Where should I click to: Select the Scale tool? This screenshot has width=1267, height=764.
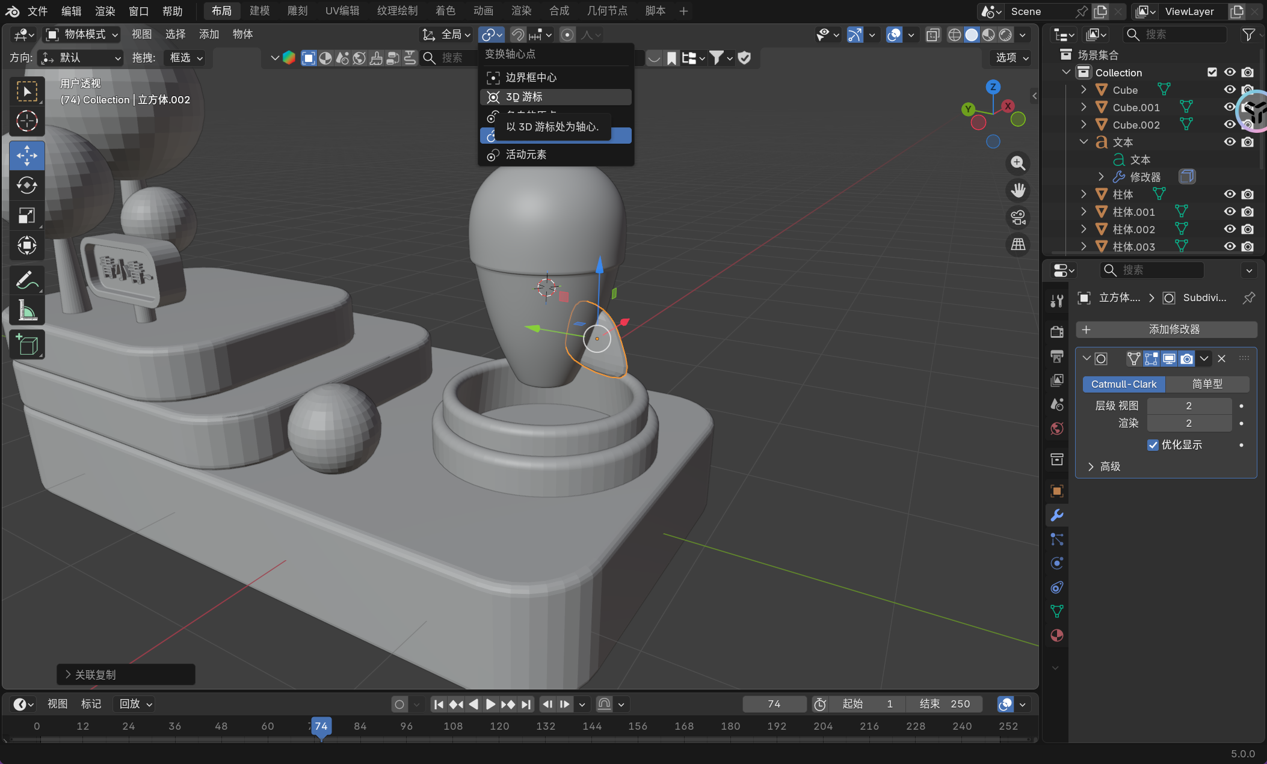click(x=26, y=216)
